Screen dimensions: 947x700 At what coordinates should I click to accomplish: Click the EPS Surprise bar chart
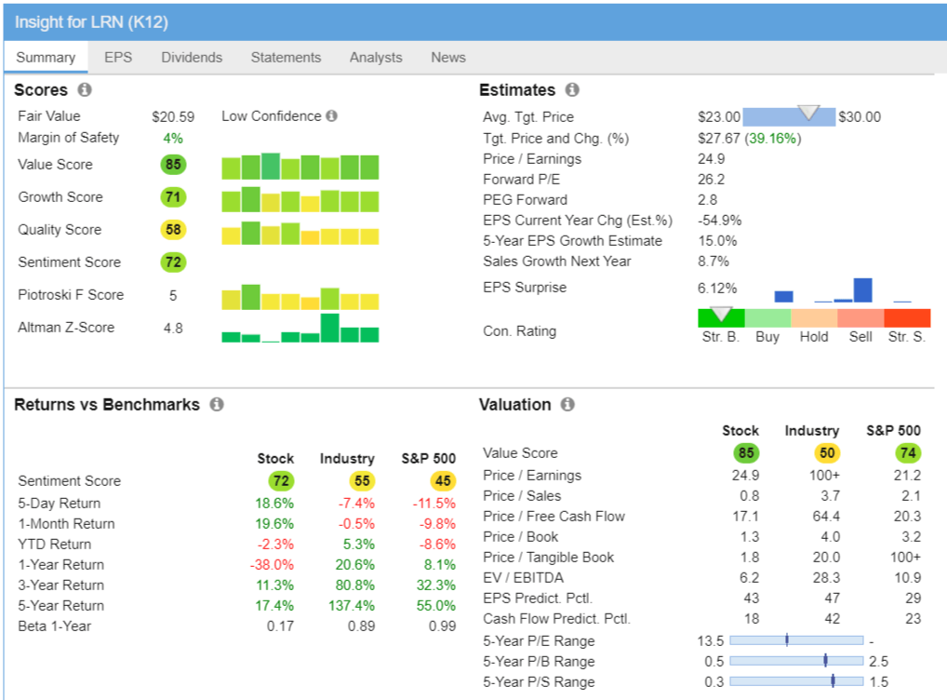tap(843, 290)
